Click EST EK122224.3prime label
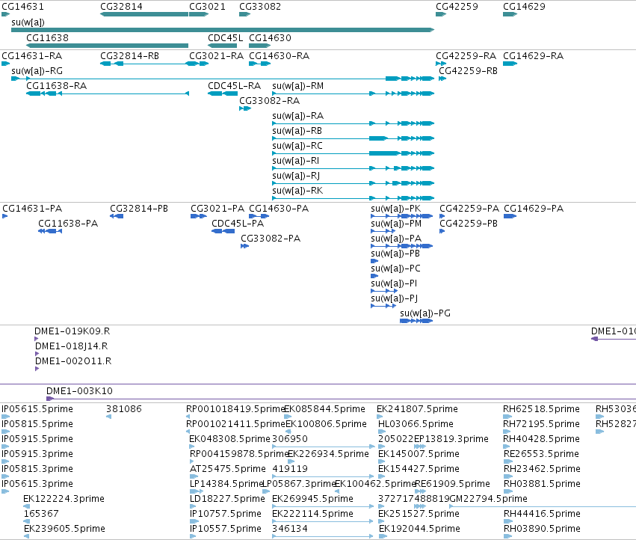The width and height of the screenshot is (636, 540). (x=64, y=499)
